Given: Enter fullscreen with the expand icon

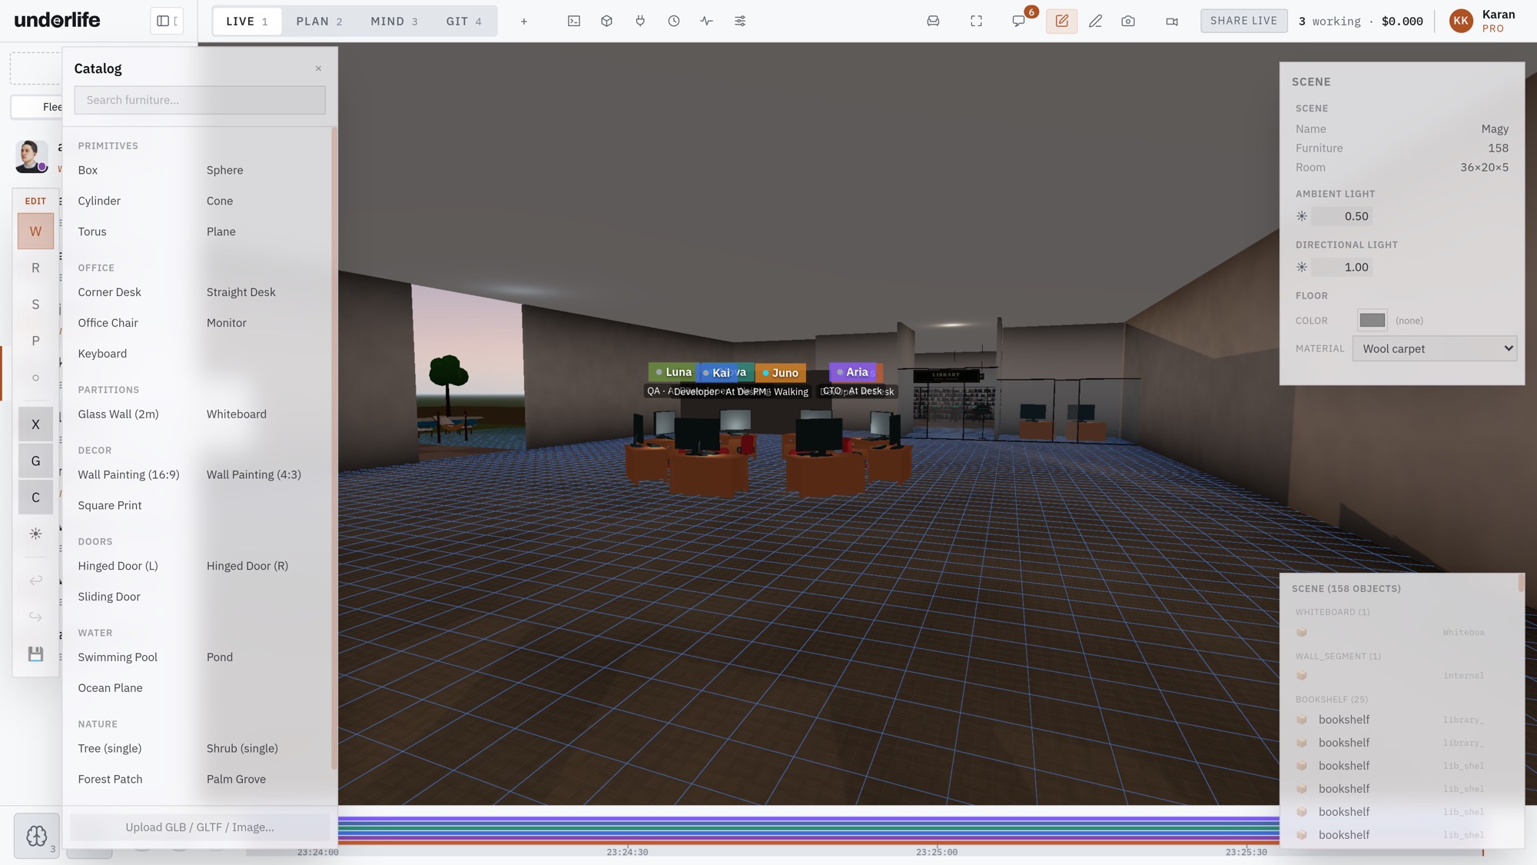Looking at the screenshot, I should coord(976,21).
